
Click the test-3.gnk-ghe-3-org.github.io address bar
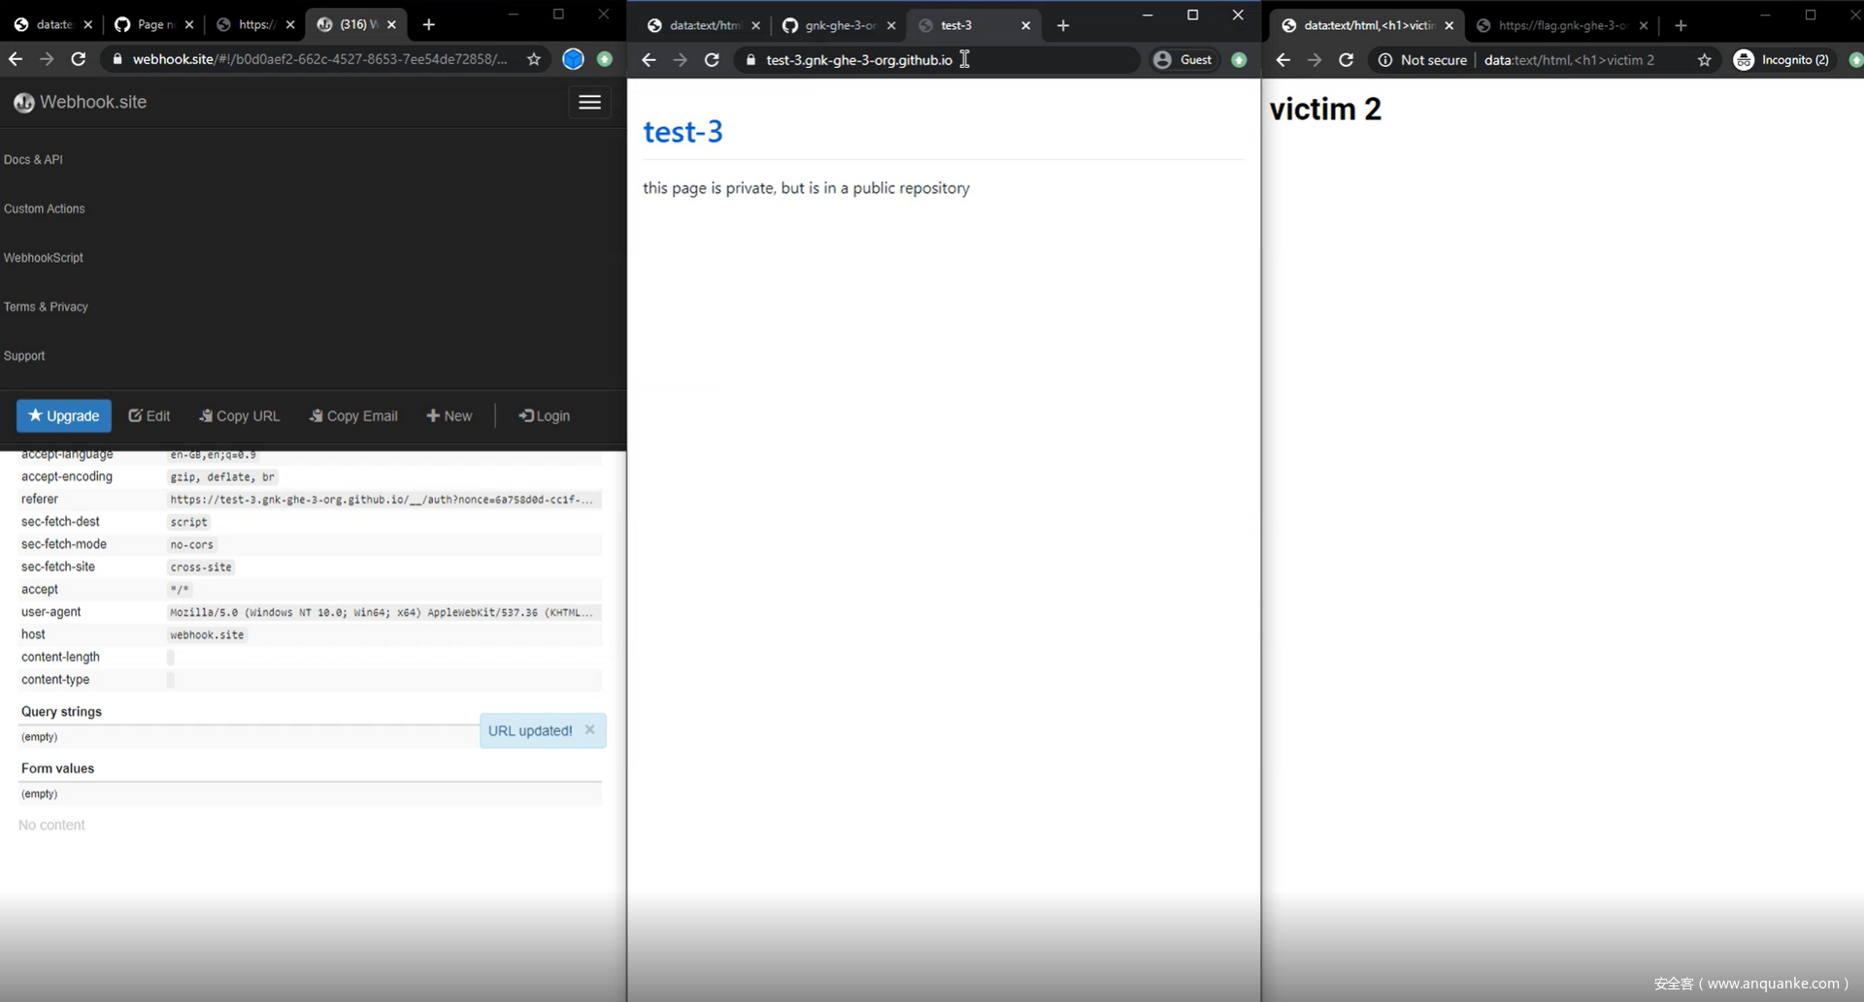(937, 60)
